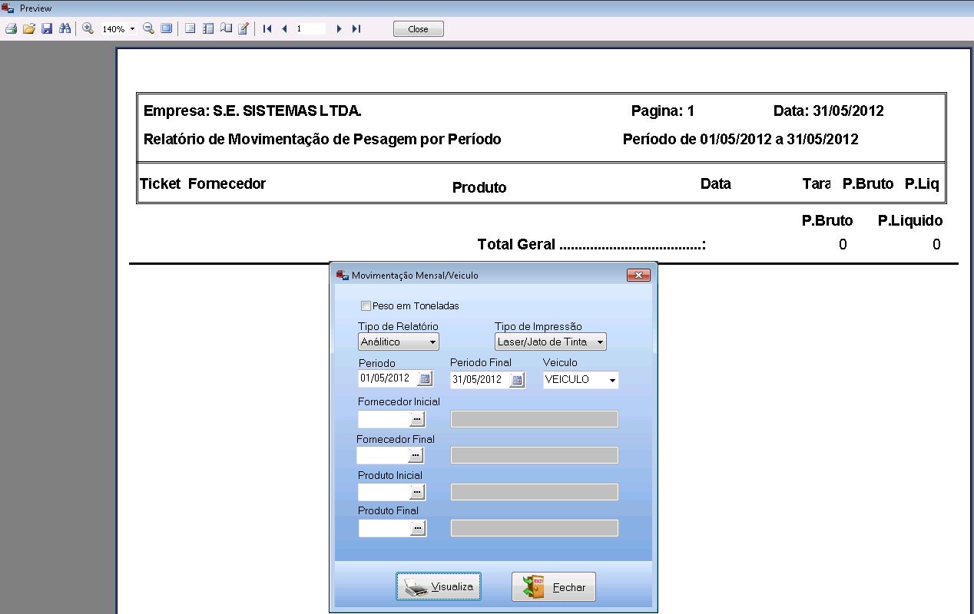Click the print icon in Preview toolbar
Image resolution: width=974 pixels, height=614 pixels.
coord(11,28)
